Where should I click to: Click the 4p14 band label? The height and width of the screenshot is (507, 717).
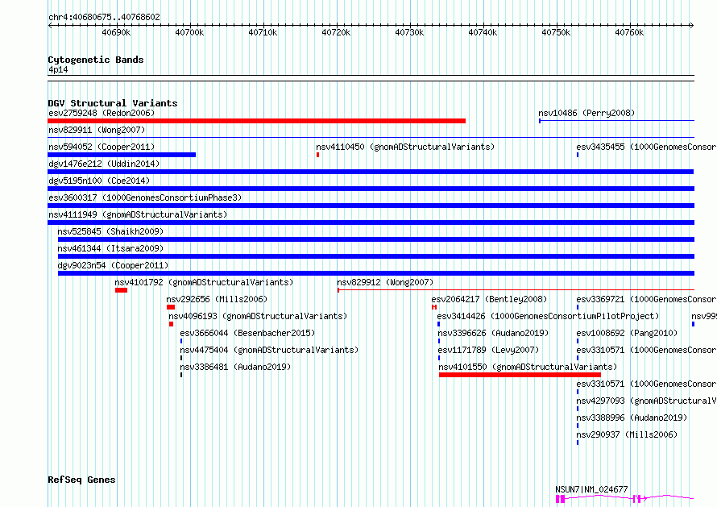pos(58,69)
